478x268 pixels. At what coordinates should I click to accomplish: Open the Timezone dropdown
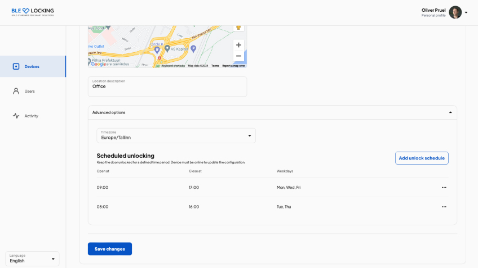click(x=176, y=135)
